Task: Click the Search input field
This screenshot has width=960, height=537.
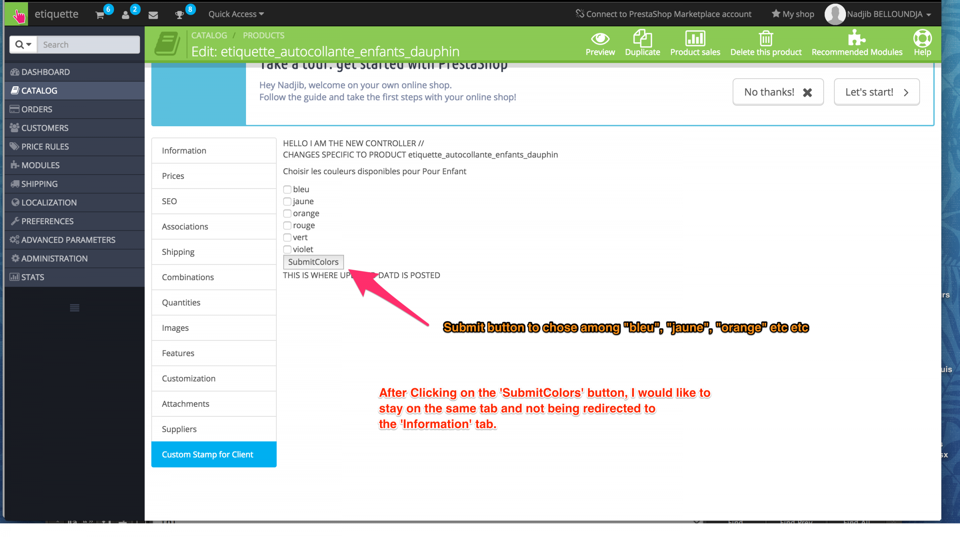Action: [x=89, y=44]
